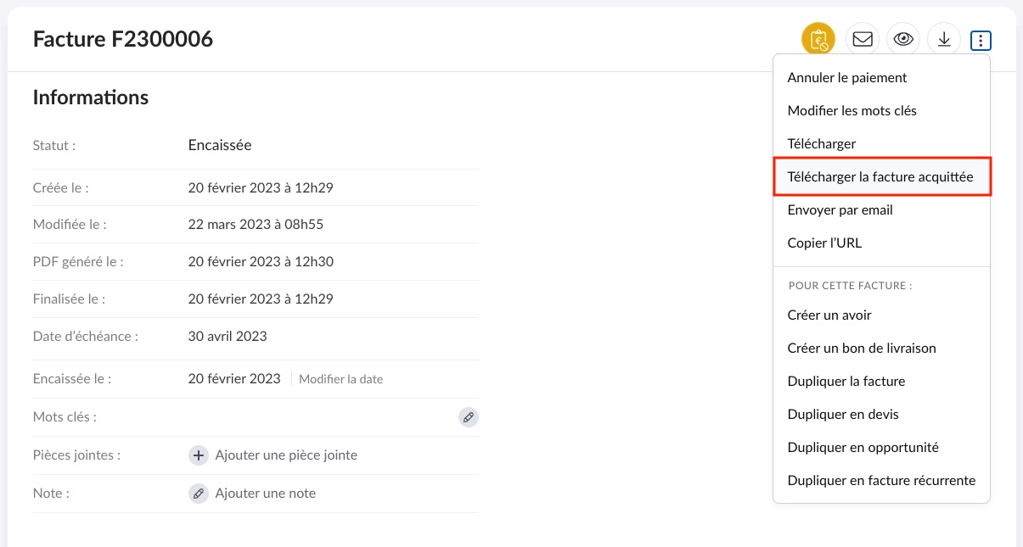Click the Modifier la date link
This screenshot has width=1023, height=547.
pos(340,379)
